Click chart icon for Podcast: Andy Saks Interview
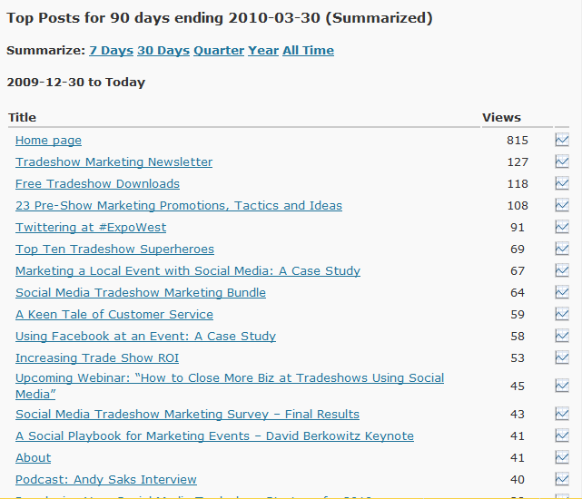 click(562, 479)
